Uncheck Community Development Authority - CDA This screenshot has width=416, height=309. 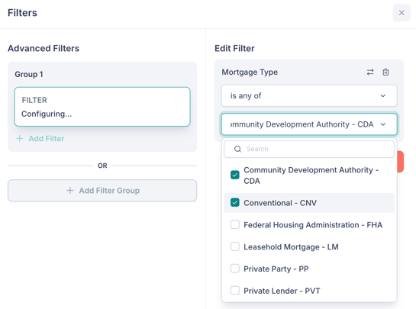[235, 175]
